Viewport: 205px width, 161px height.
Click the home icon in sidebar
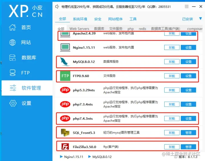click(x=13, y=27)
